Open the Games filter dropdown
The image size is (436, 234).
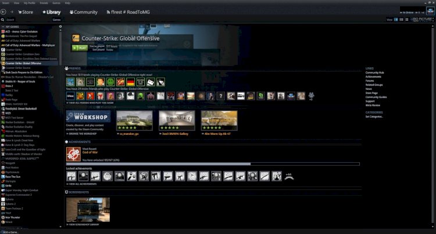[x=56, y=20]
